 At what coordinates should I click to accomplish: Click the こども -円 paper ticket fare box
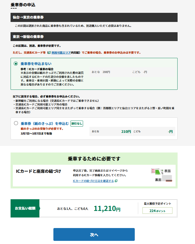(154, 131)
